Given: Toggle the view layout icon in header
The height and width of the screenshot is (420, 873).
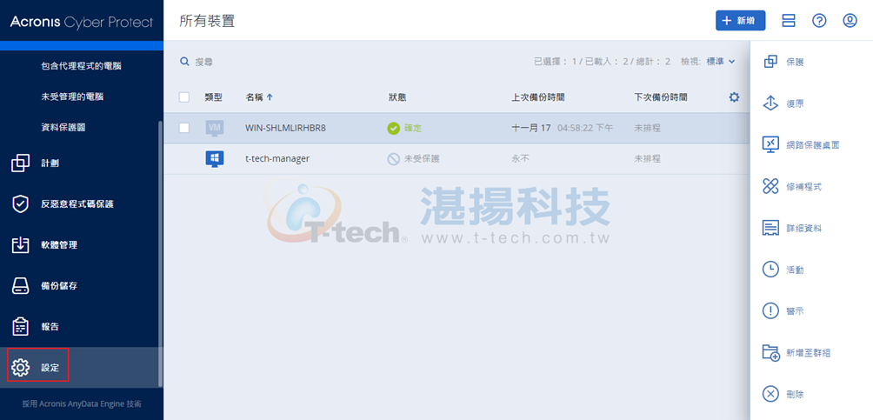Looking at the screenshot, I should [789, 21].
